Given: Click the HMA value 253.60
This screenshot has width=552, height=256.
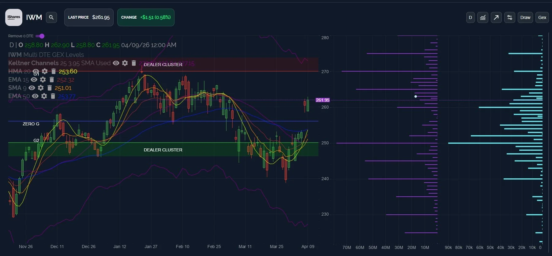Looking at the screenshot, I should (x=68, y=72).
